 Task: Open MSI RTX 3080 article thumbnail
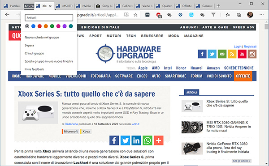pyautogui.click(x=192, y=127)
